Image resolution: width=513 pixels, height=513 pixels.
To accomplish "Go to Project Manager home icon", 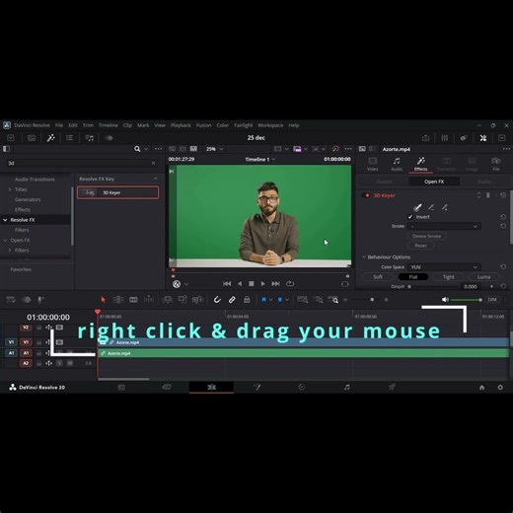I will click(x=481, y=388).
